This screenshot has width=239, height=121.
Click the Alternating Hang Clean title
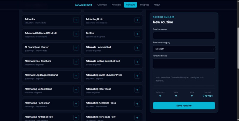(x=37, y=103)
